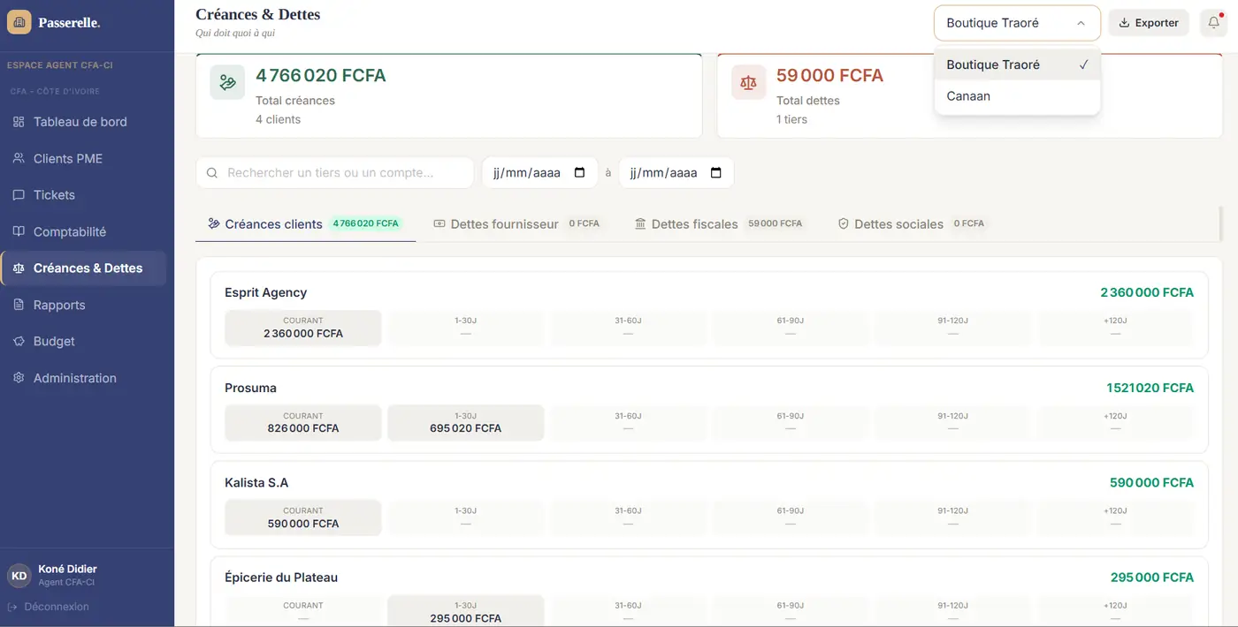This screenshot has height=627, width=1238.
Task: Click Prosuma's total 1 521 020 FCFA
Action: pos(1150,388)
